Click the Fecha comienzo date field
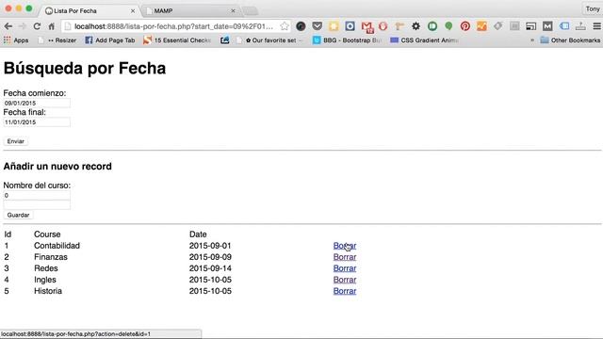 pos(37,103)
